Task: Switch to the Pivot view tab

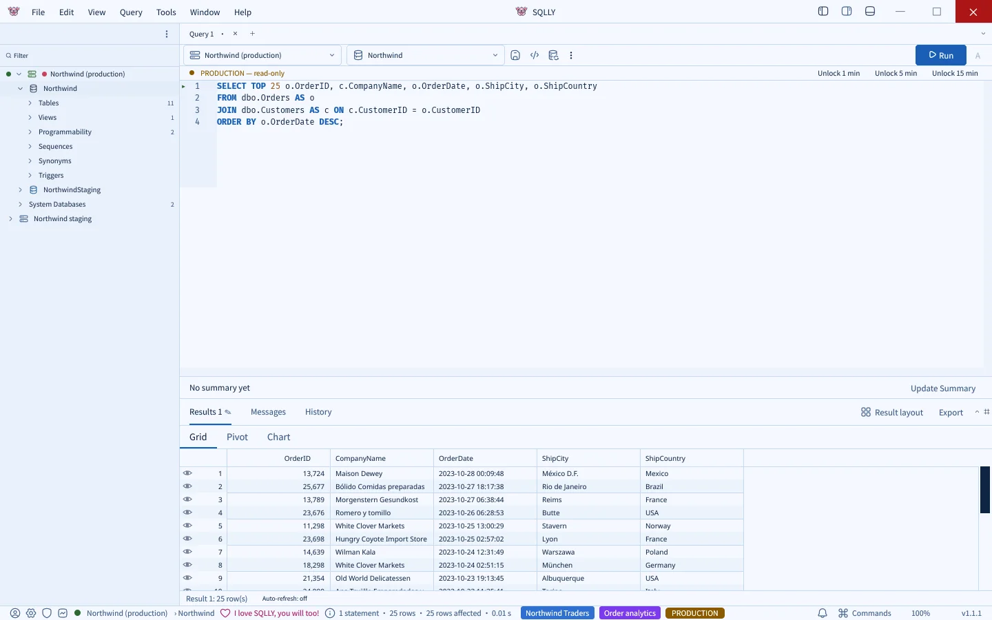Action: 237,437
